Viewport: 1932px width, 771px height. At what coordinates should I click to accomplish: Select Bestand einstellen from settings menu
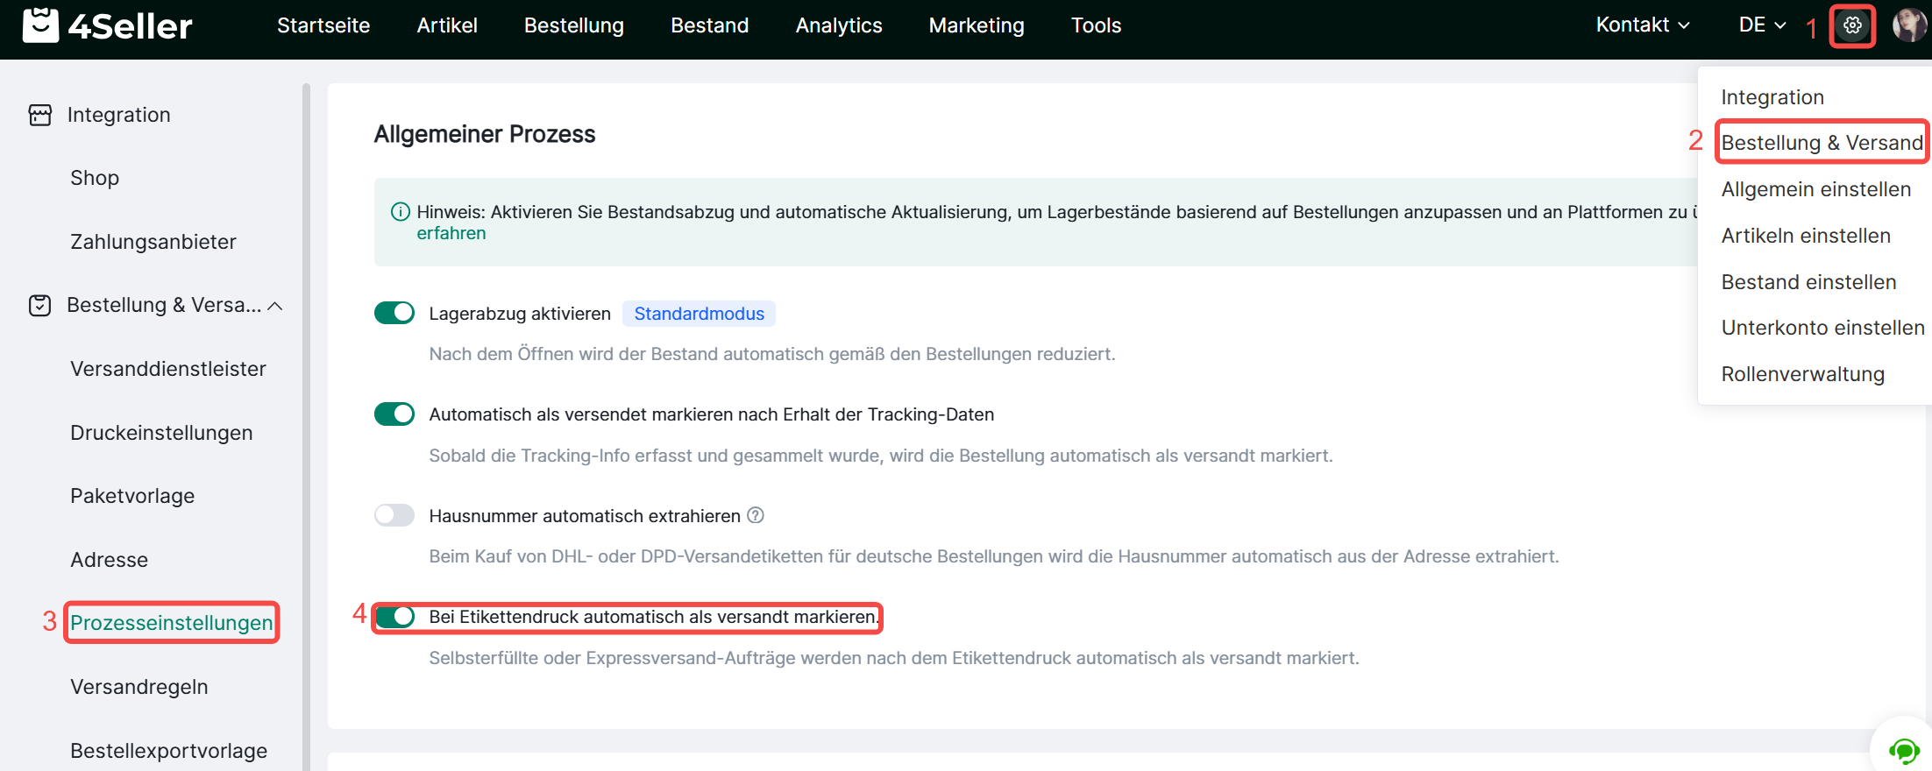coord(1808,282)
